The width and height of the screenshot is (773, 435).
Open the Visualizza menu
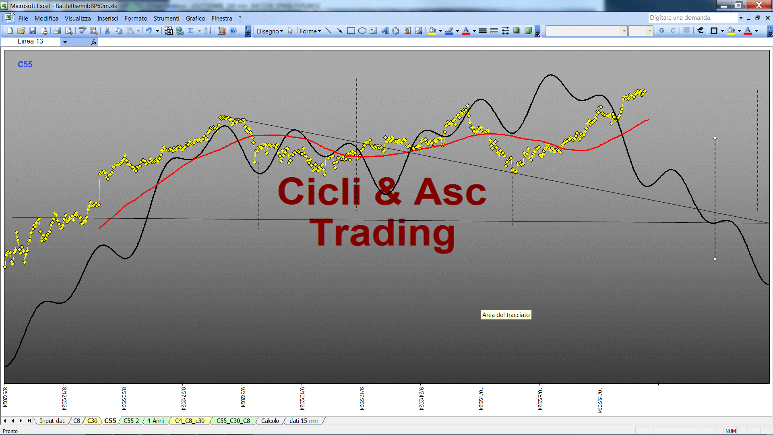(x=78, y=18)
